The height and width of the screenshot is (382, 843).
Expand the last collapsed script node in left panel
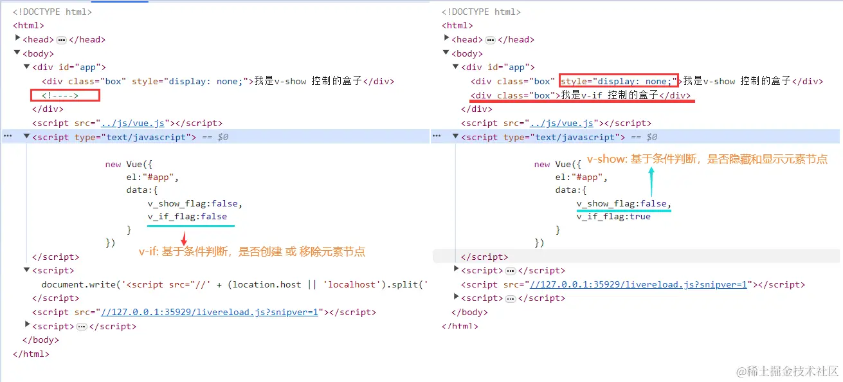point(28,325)
